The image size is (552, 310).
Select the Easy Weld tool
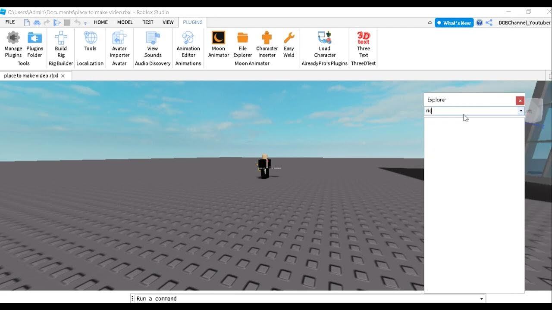pos(289,44)
